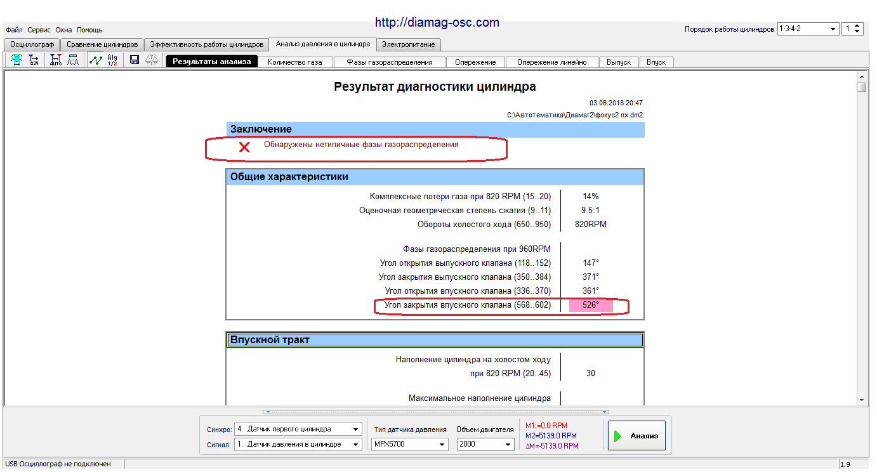Click the Заключение section header
877x472 pixels.
(x=435, y=129)
